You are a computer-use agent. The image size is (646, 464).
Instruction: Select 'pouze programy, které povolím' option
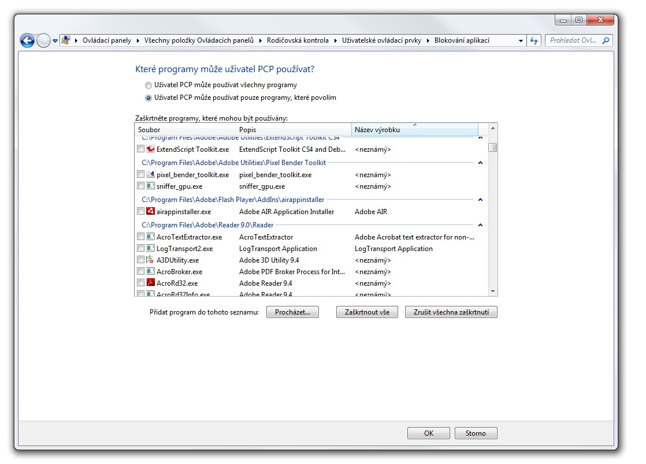click(x=148, y=98)
